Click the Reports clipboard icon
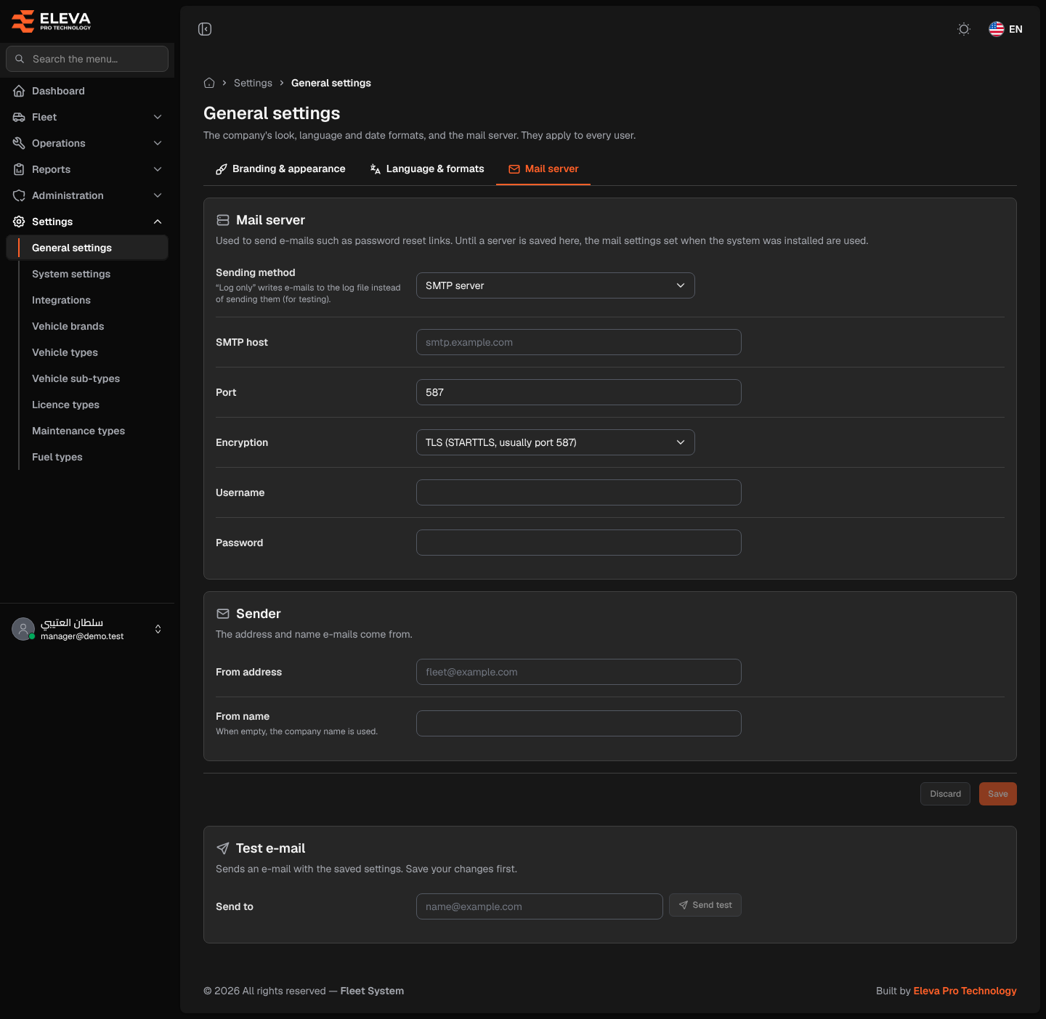The width and height of the screenshot is (1046, 1019). point(19,169)
